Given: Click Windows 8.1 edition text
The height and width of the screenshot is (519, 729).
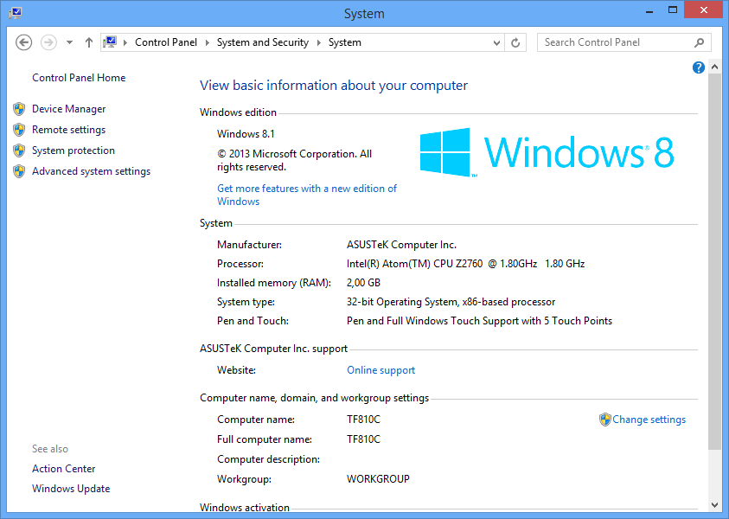Looking at the screenshot, I should pos(246,134).
